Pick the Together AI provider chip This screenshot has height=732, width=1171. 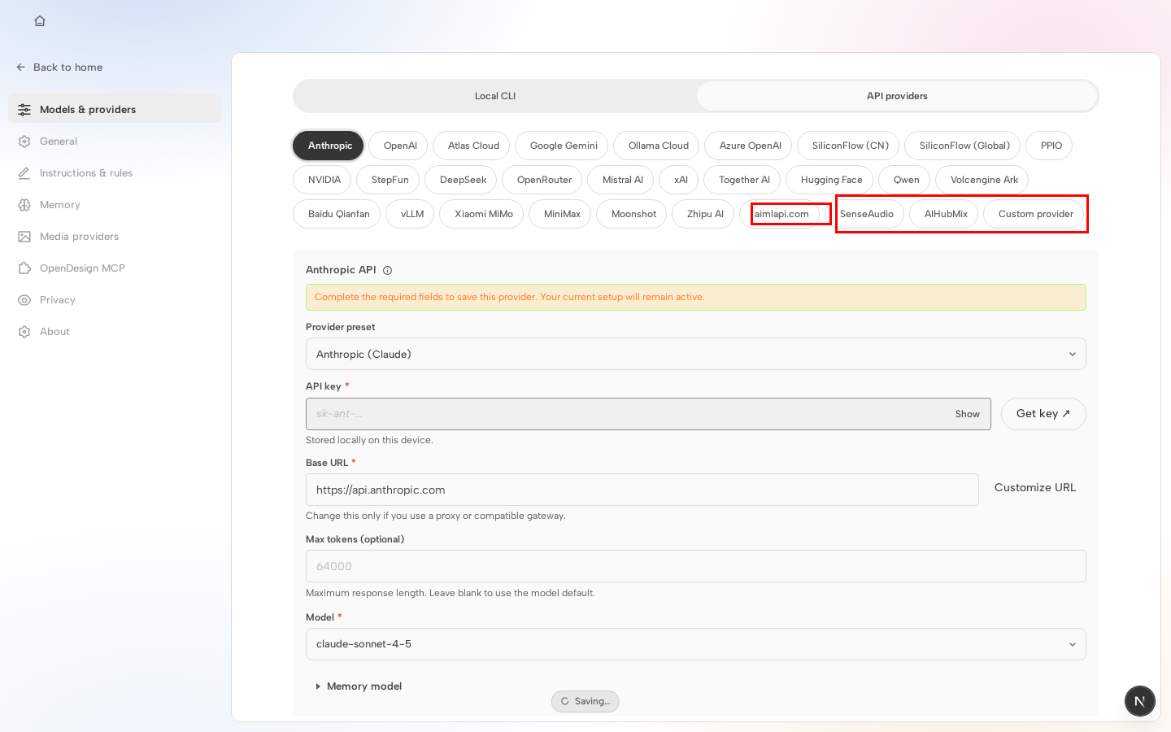click(x=743, y=180)
